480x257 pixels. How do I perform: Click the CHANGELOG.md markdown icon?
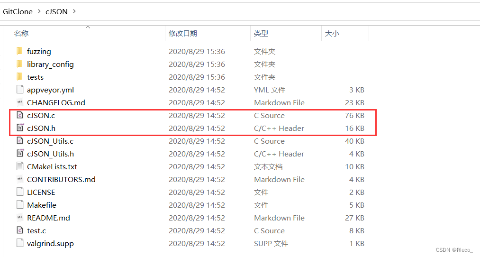tap(20, 102)
